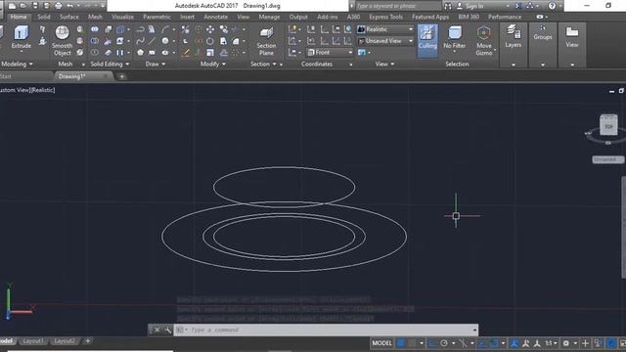
Task: Open the Layers panel button
Action: tap(513, 37)
